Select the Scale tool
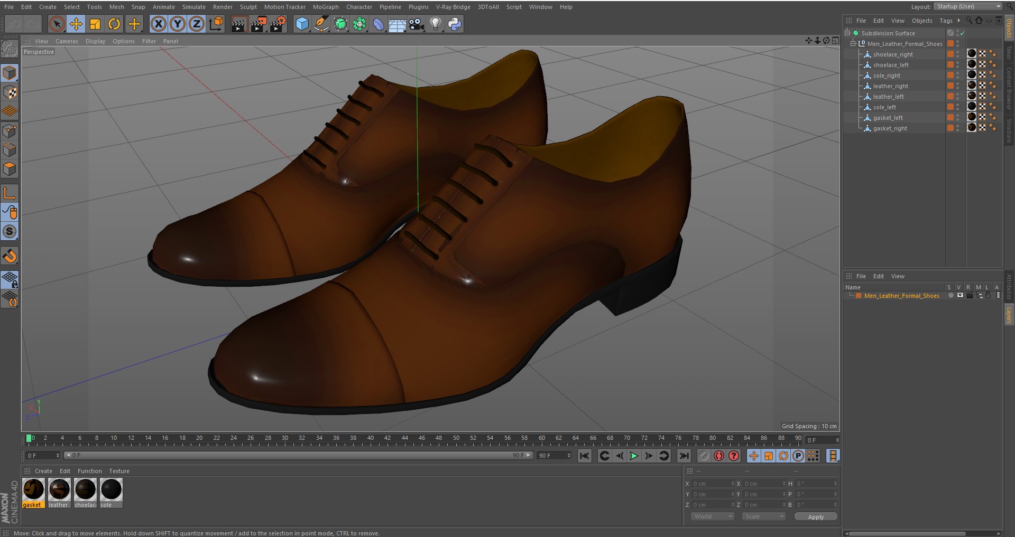This screenshot has height=537, width=1015. [95, 24]
